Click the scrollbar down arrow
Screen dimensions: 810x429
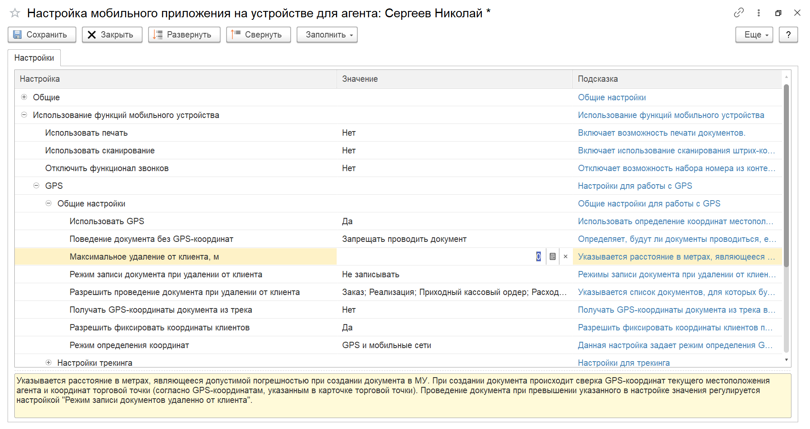(786, 360)
